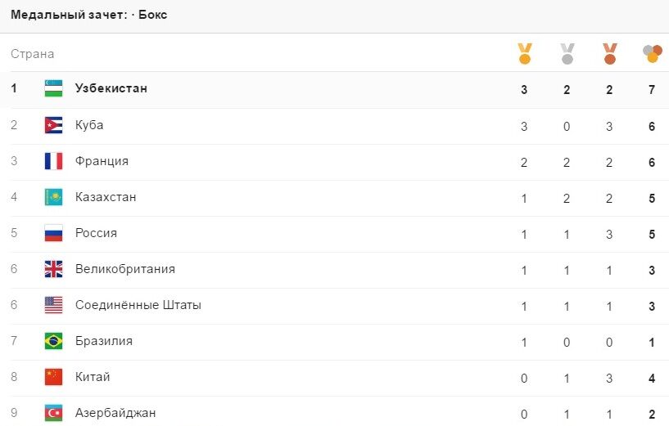Viewport: 669px width, 426px height.
Task: Click the Медальный зачет Бокс title
Action: point(88,15)
